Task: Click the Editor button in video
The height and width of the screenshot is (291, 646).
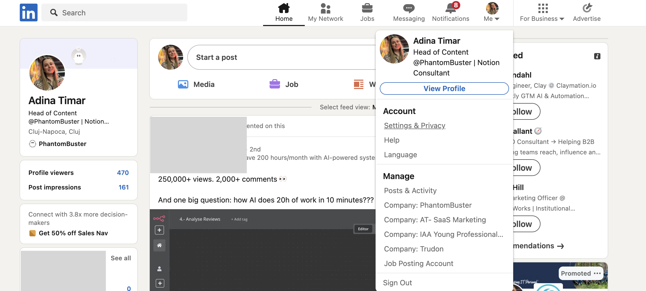Action: 363,229
